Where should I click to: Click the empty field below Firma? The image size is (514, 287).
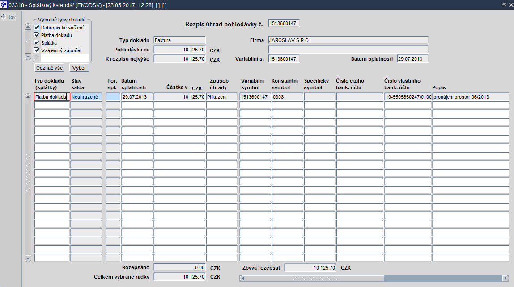348,50
